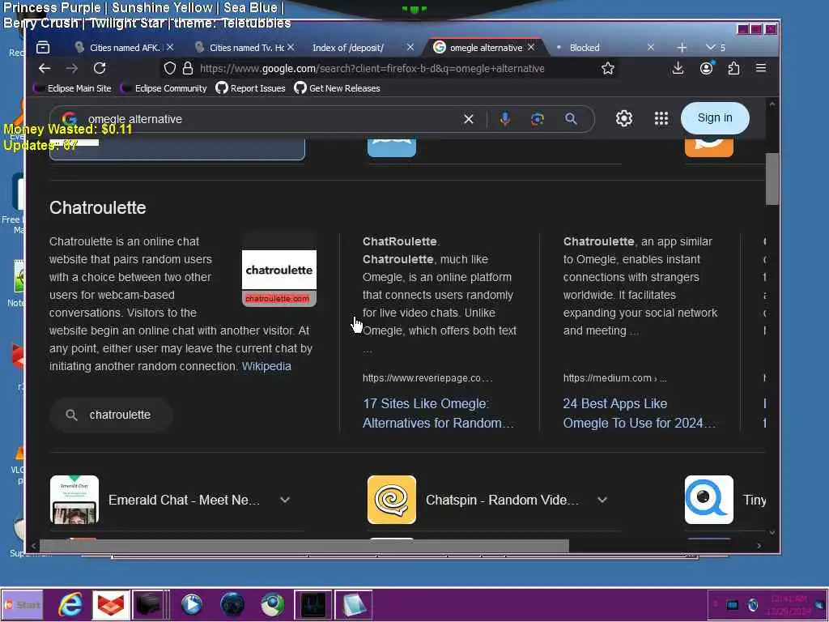Launch Internet Explorer from taskbar
Screen dimensions: 829x622
[x=70, y=604]
